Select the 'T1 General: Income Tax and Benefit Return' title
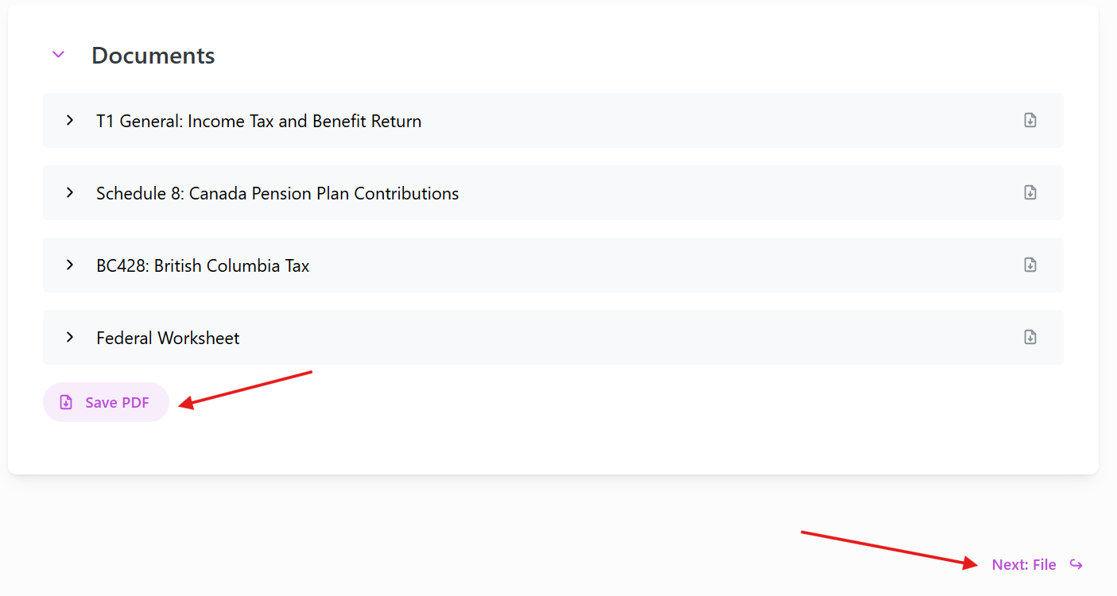This screenshot has width=1117, height=596. click(258, 122)
